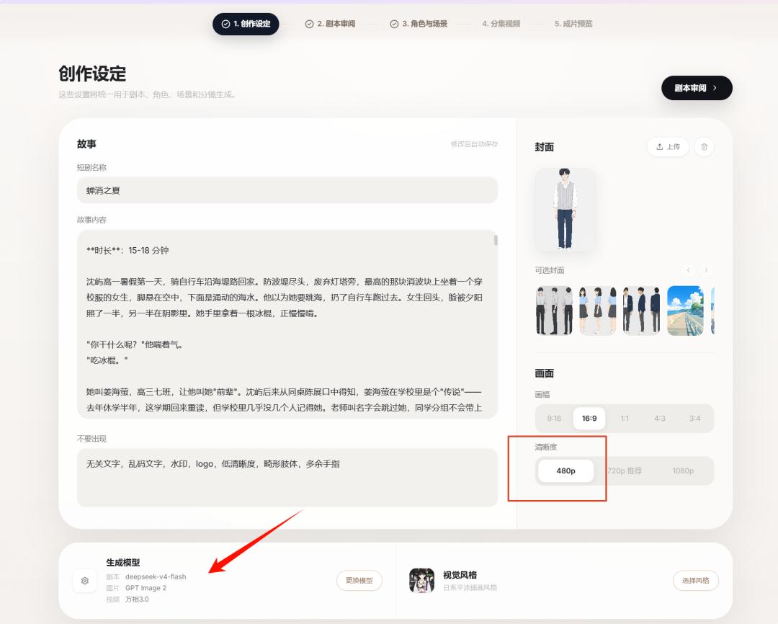Click the 日系平涂插画风格 style label

pos(470,587)
